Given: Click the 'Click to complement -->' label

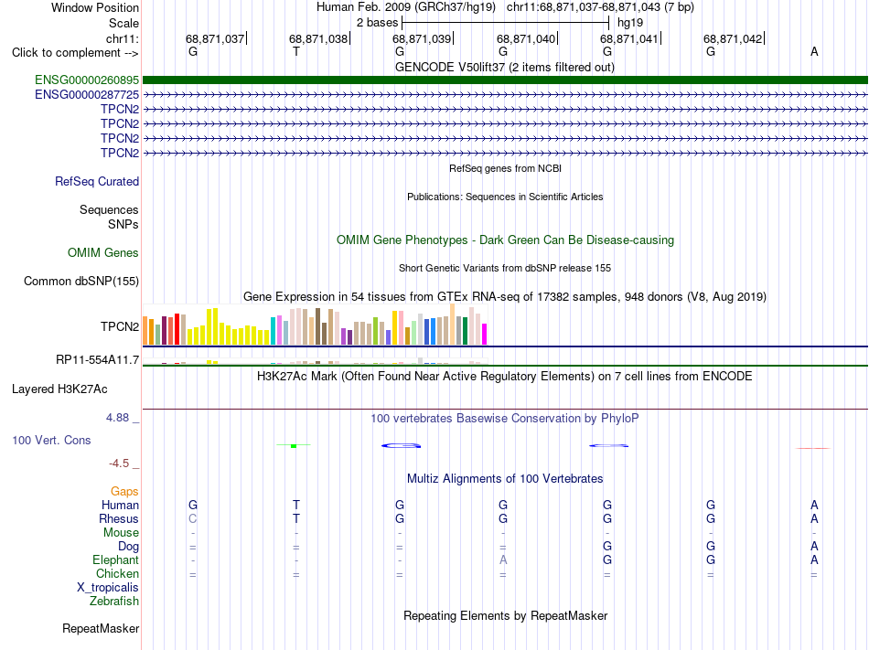Looking at the screenshot, I should click(x=75, y=53).
